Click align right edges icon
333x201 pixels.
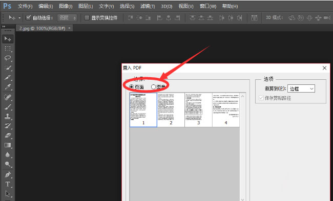(x=177, y=18)
